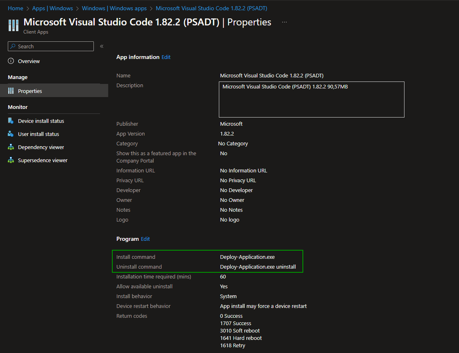The width and height of the screenshot is (459, 353).
Task: Click into the sidebar Search field
Action: click(53, 46)
